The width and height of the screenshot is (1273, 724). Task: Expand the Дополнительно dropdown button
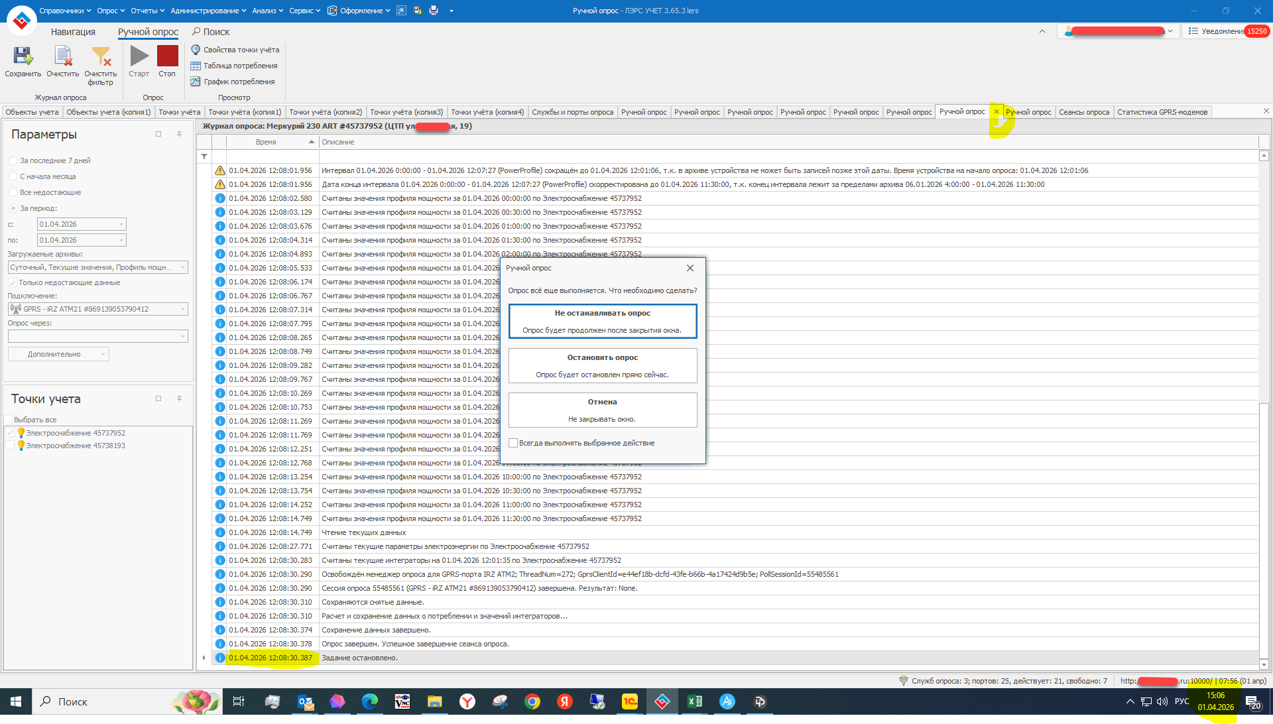tap(103, 354)
